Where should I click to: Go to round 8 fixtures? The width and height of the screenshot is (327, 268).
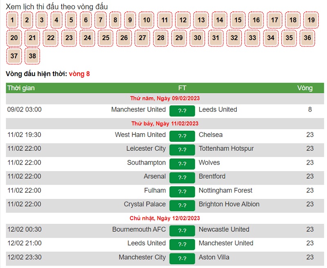(115, 20)
